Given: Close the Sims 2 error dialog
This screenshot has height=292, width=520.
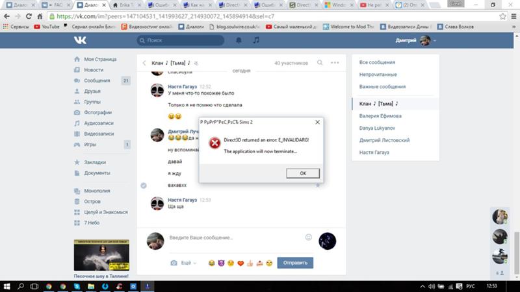Looking at the screenshot, I should [317, 122].
